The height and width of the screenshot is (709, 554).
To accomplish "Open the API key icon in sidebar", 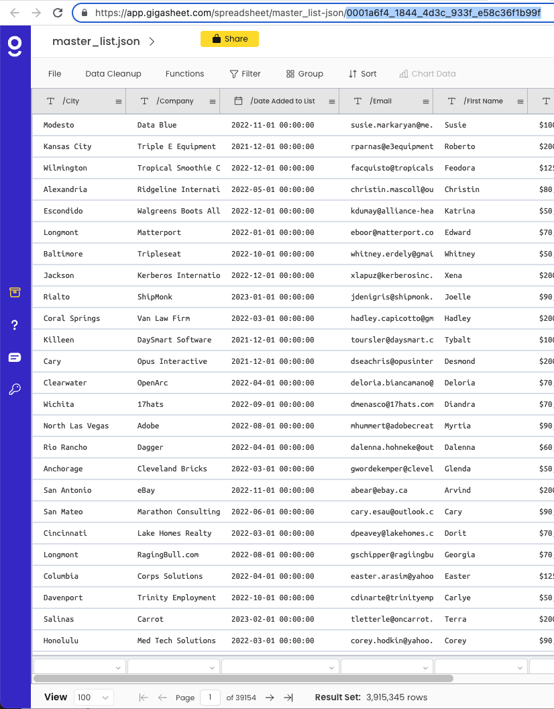I will point(14,389).
